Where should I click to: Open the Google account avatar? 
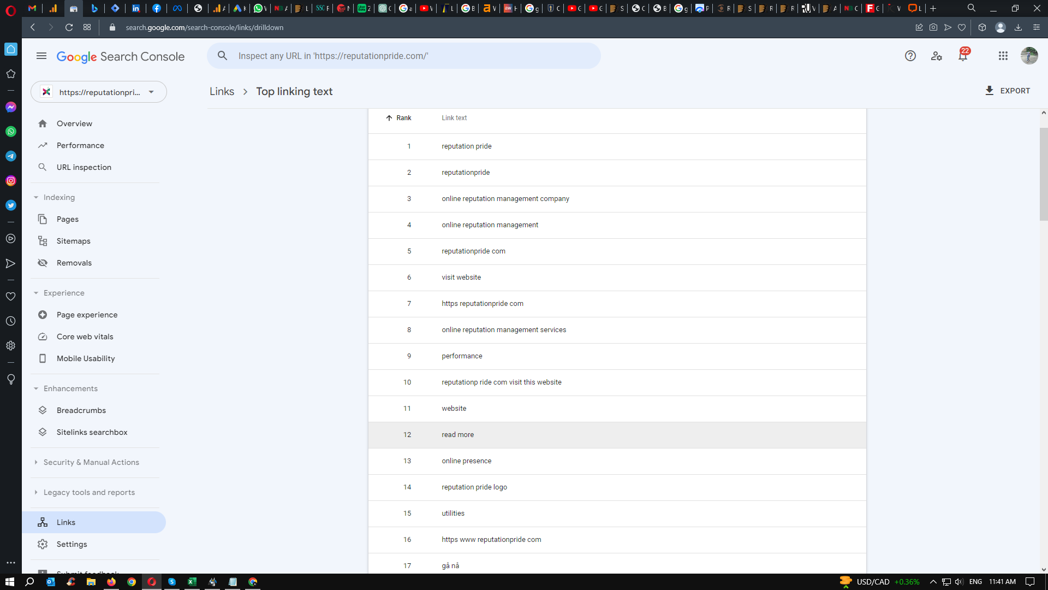[x=1029, y=56]
